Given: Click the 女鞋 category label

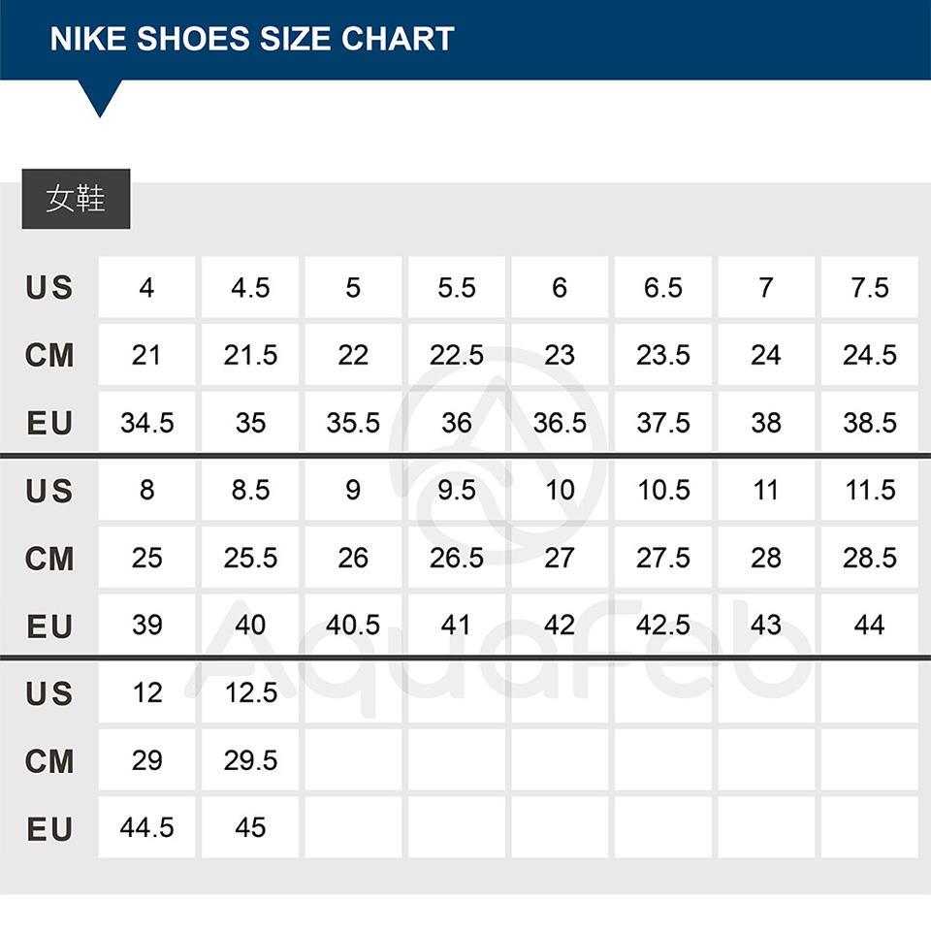Looking at the screenshot, I should tap(76, 200).
